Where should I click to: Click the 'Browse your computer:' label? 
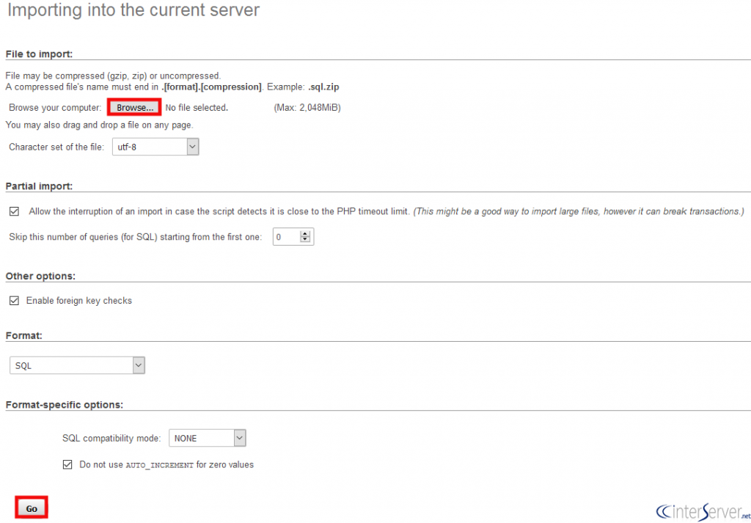[x=55, y=108]
